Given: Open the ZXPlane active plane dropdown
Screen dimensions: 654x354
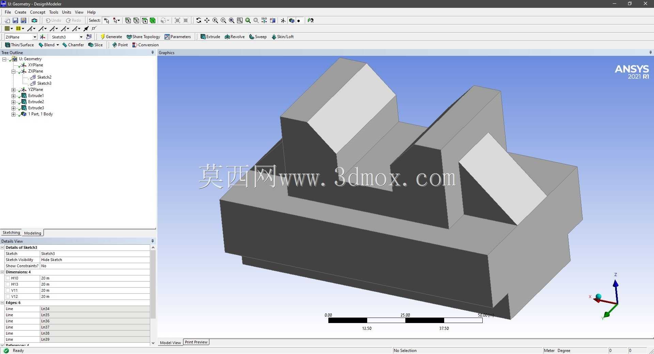Looking at the screenshot, I should coord(35,37).
